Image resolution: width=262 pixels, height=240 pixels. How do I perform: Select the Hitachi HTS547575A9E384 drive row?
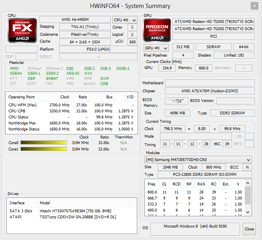click(x=72, y=211)
